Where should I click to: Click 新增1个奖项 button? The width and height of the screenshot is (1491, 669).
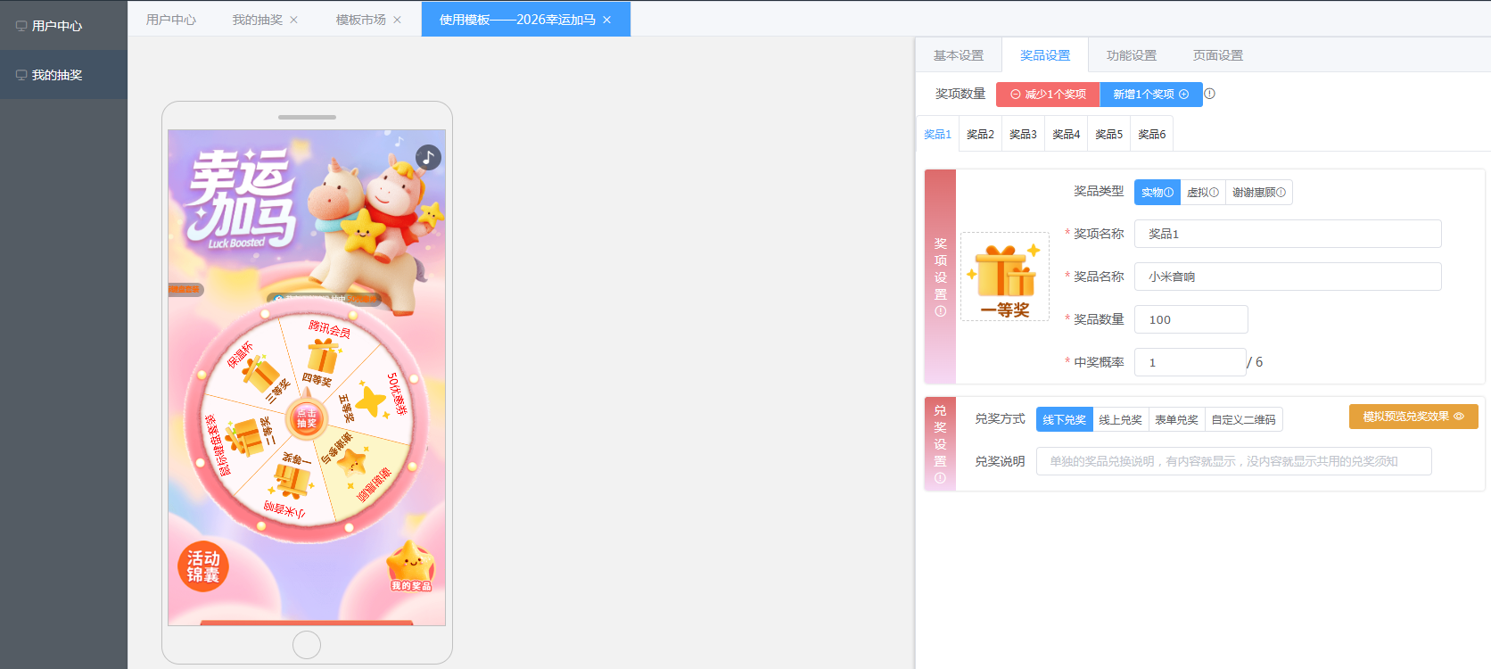click(x=1150, y=95)
